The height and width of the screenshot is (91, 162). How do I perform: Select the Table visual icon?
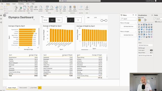coord(141,34)
